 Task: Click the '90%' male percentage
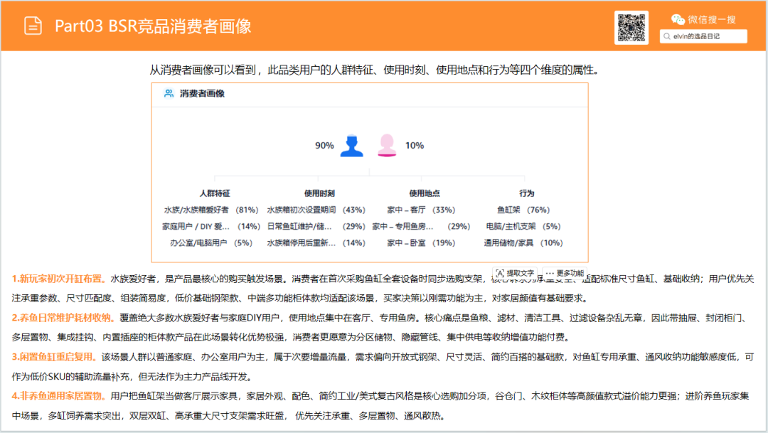[x=324, y=146]
